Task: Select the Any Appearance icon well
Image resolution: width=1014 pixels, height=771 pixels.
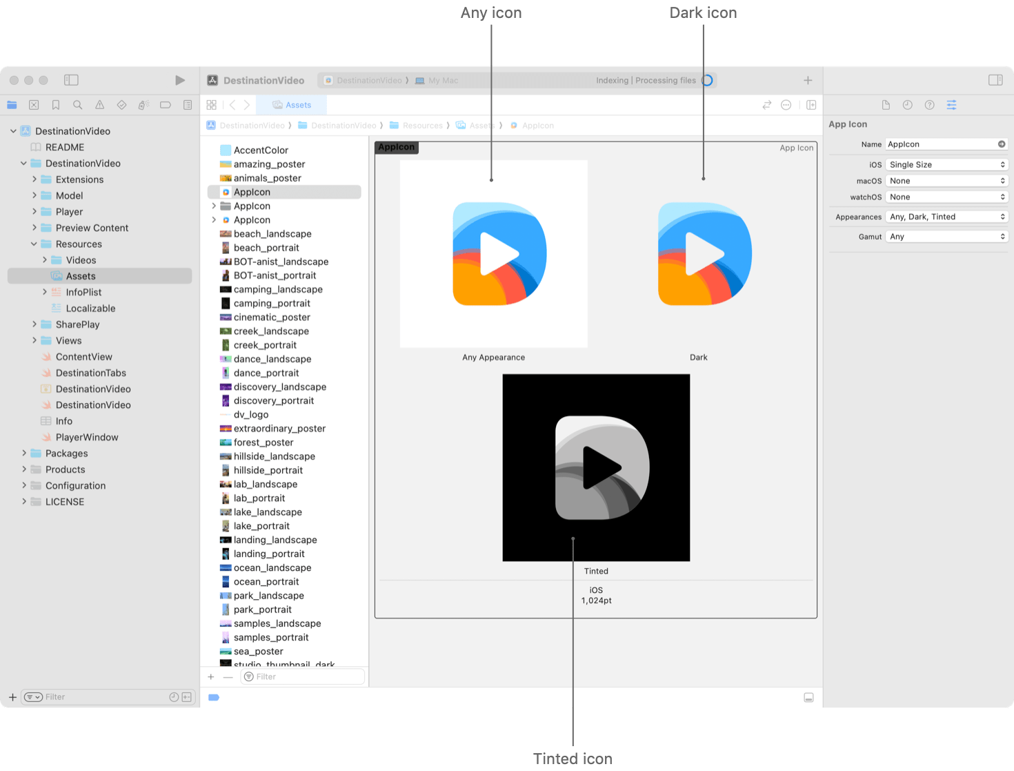Action: coord(494,253)
